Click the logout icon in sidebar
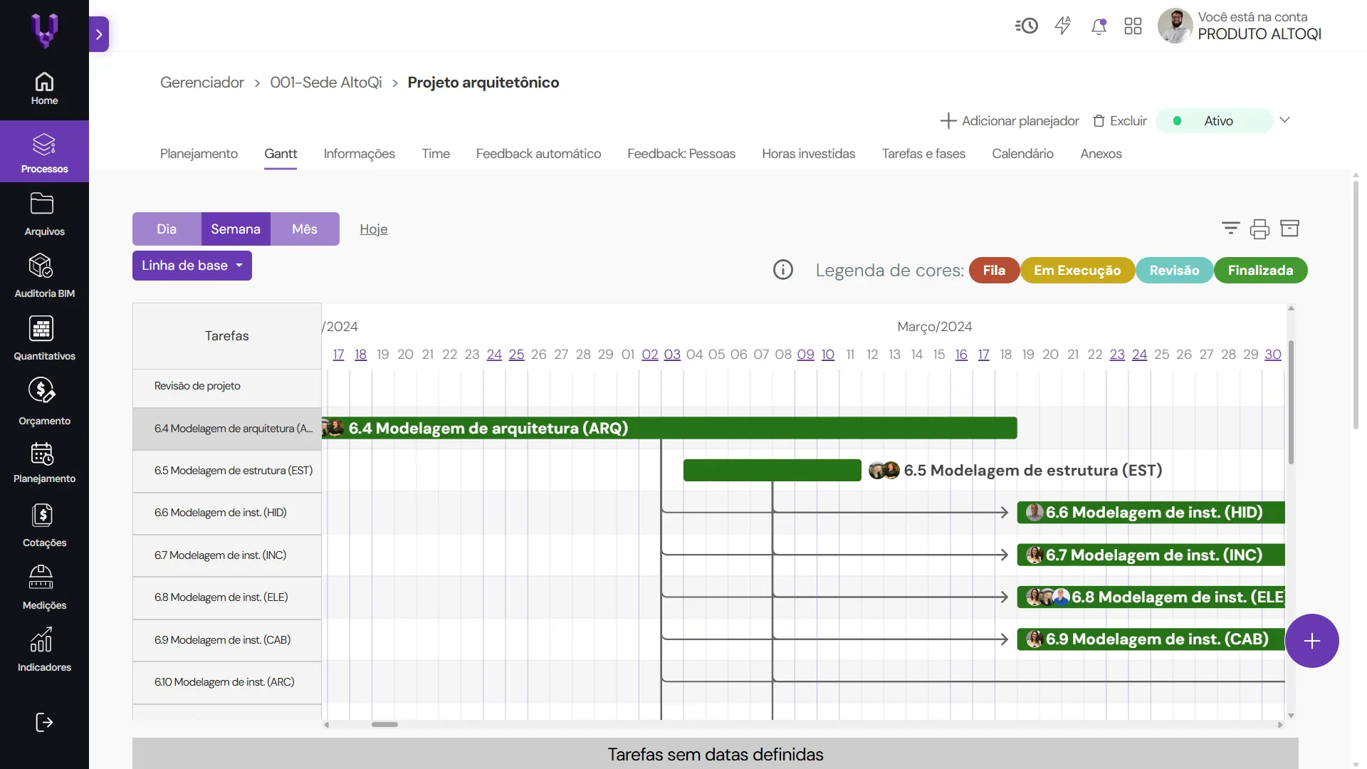 tap(44, 723)
